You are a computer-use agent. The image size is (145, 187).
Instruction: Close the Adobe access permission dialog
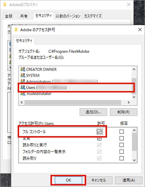(140, 29)
